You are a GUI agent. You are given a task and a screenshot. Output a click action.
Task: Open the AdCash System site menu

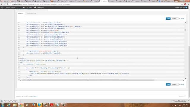pos(10,7)
